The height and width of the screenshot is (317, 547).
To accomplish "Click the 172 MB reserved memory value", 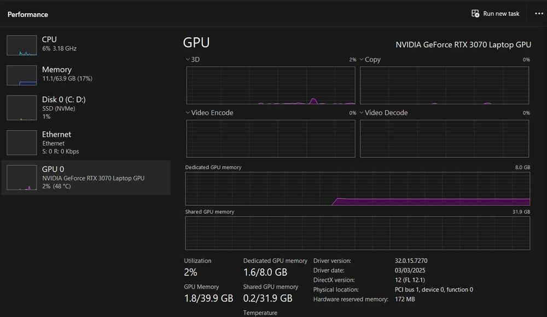I will click(x=405, y=299).
